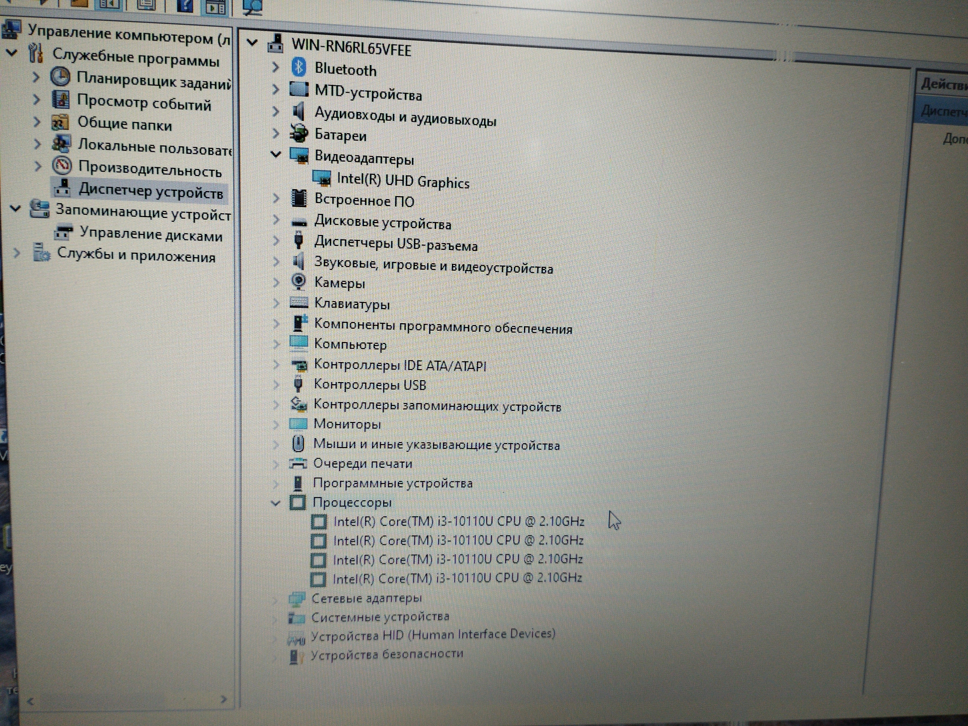Click the Видеоадаптеры display adapter icon
The height and width of the screenshot is (726, 968).
(x=299, y=156)
